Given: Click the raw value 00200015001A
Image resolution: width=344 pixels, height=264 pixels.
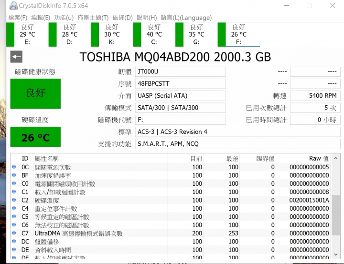Looking at the screenshot, I should pyautogui.click(x=309, y=200).
